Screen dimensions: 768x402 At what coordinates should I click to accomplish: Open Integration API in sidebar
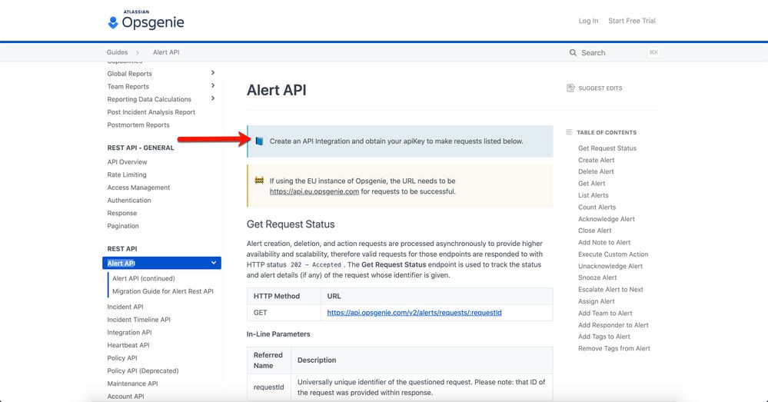(x=129, y=332)
